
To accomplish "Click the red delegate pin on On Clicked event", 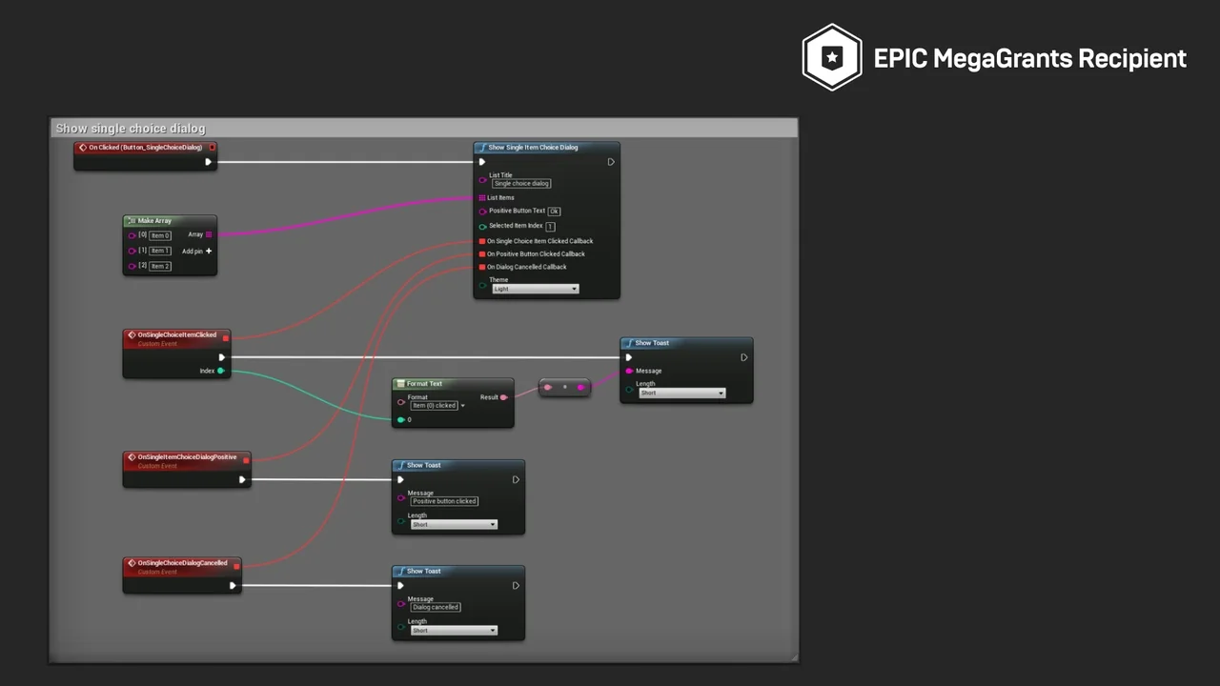I will point(212,148).
